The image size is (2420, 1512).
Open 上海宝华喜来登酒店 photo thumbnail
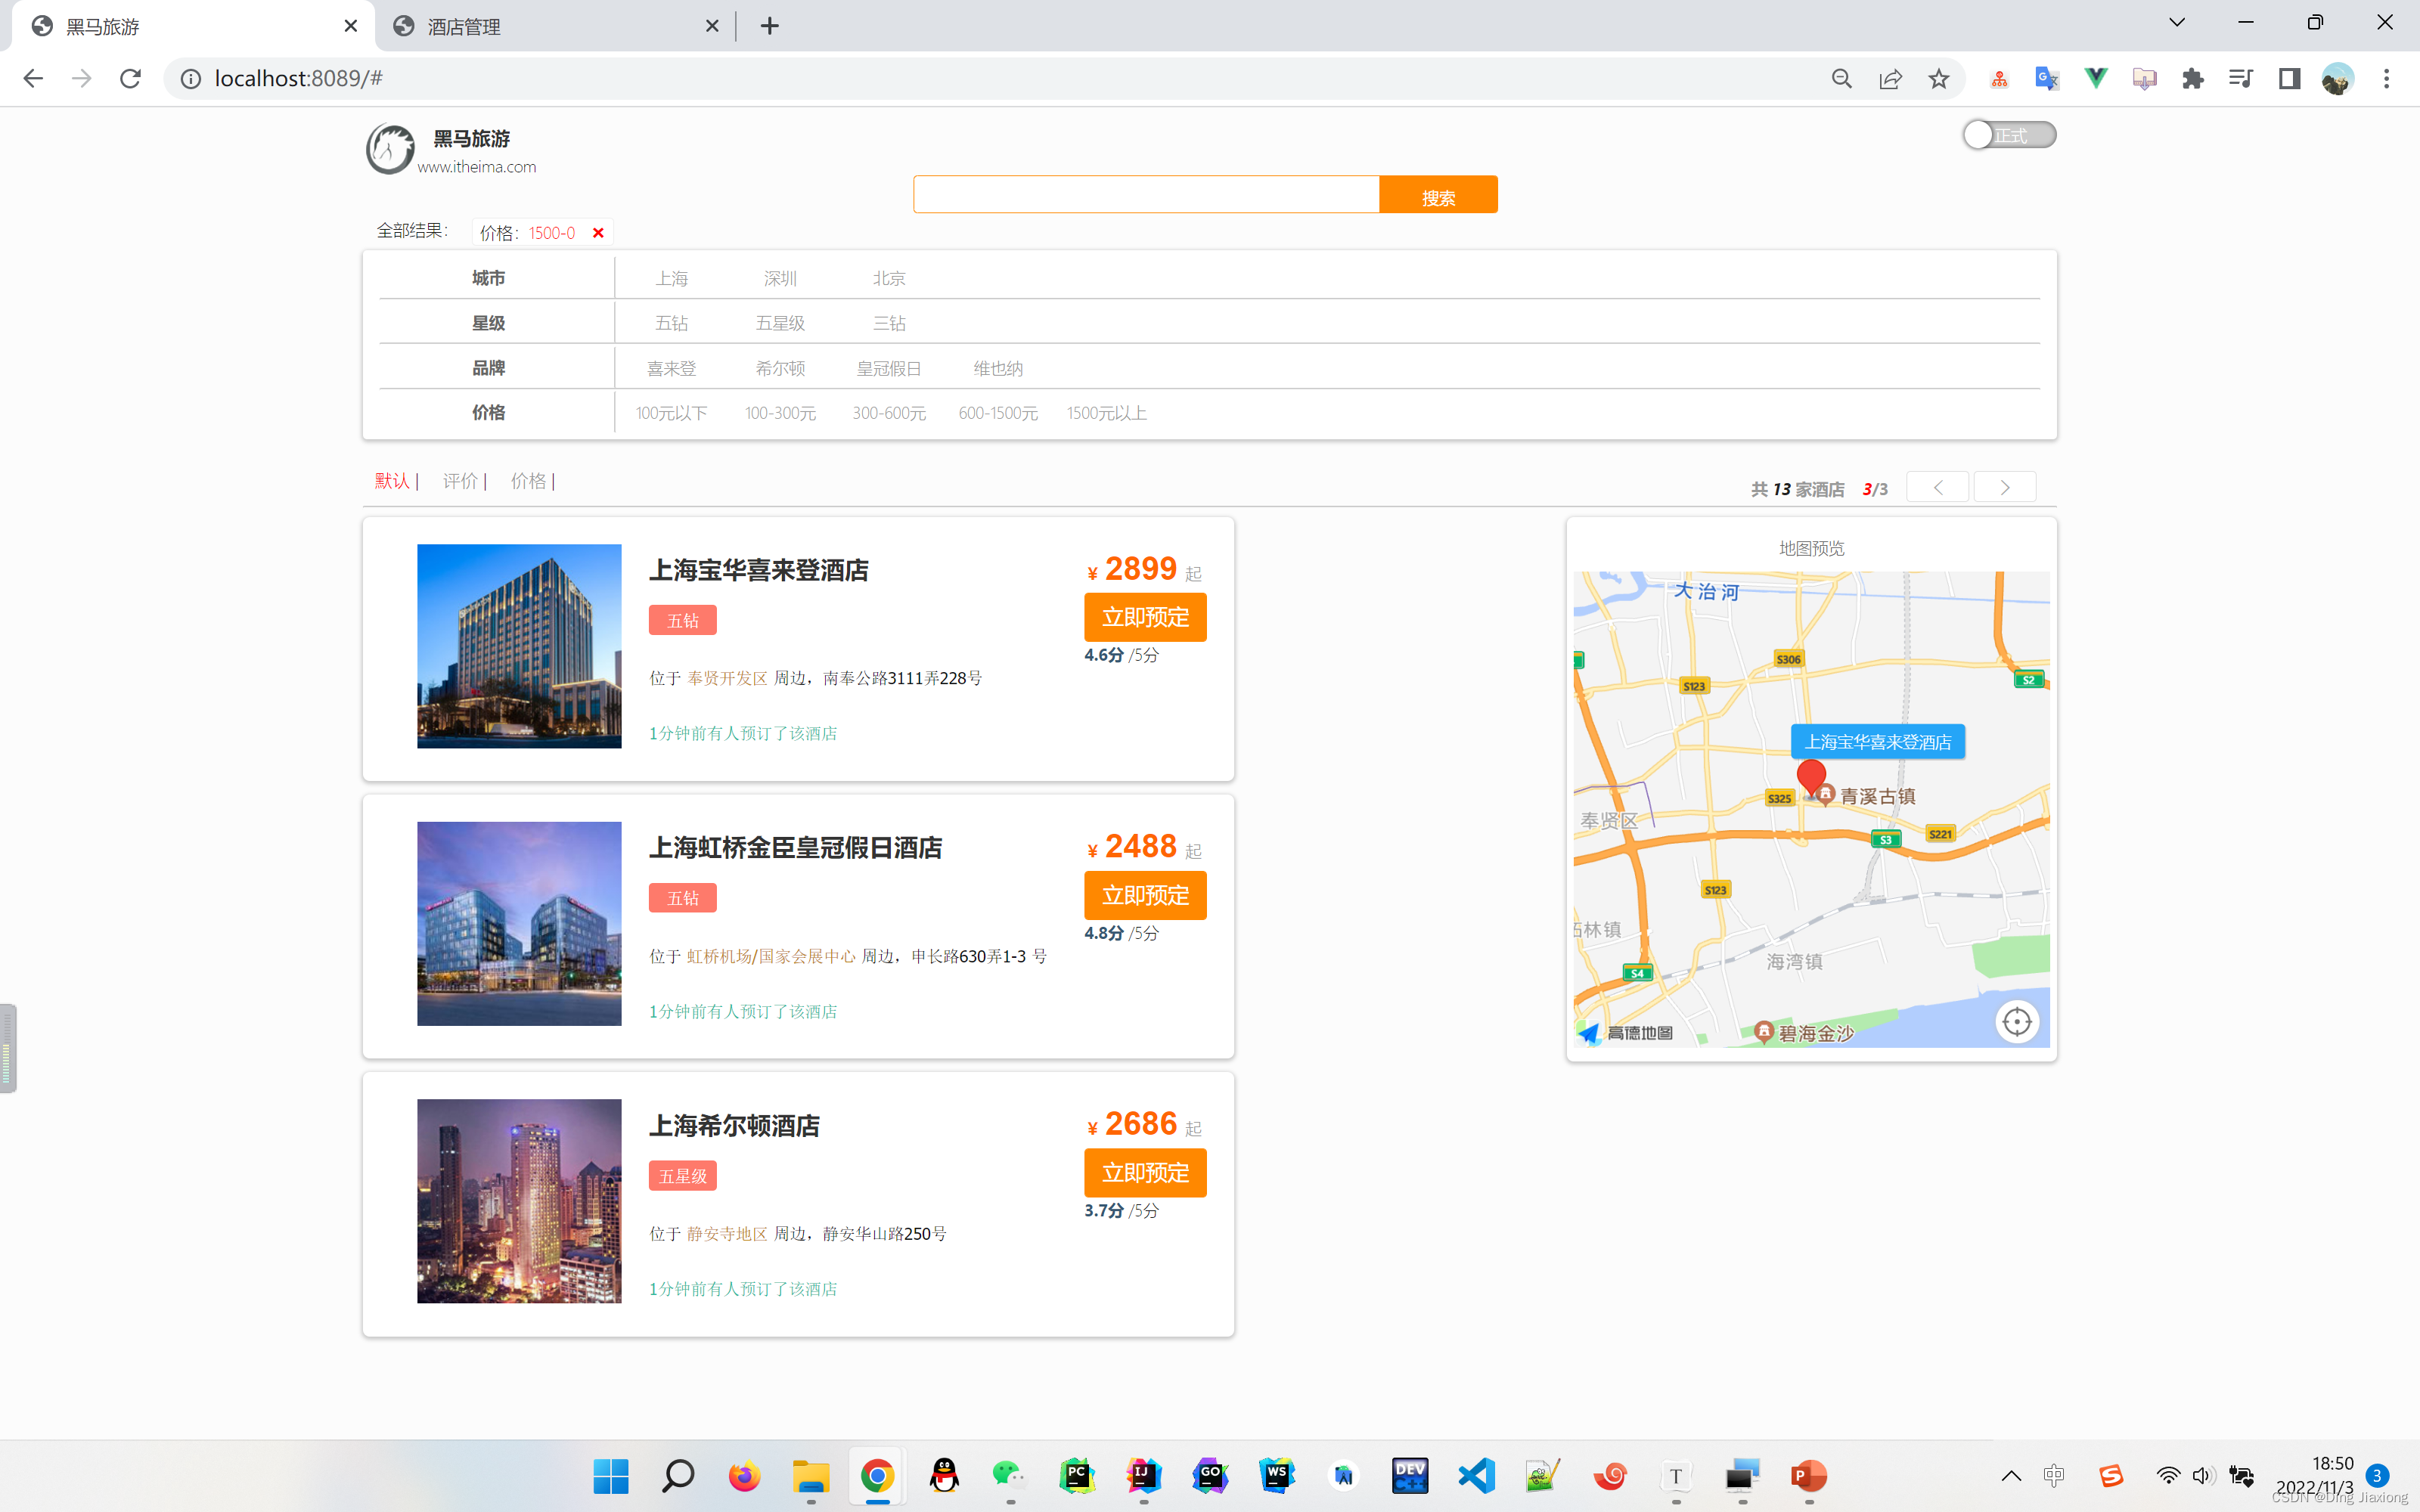(519, 646)
